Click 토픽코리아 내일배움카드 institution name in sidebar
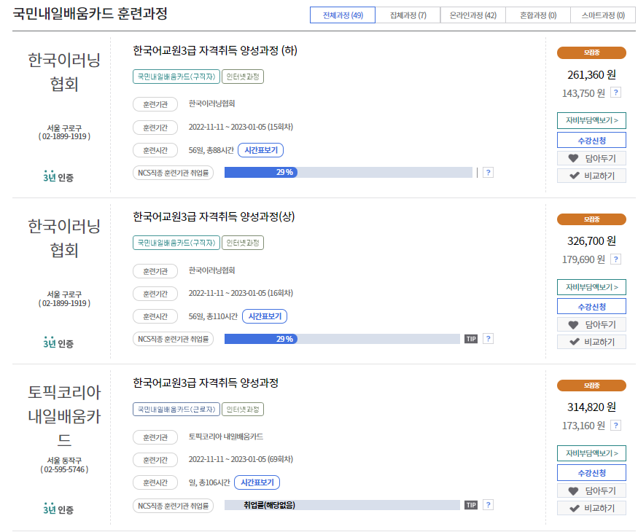638x532 pixels. [x=64, y=415]
